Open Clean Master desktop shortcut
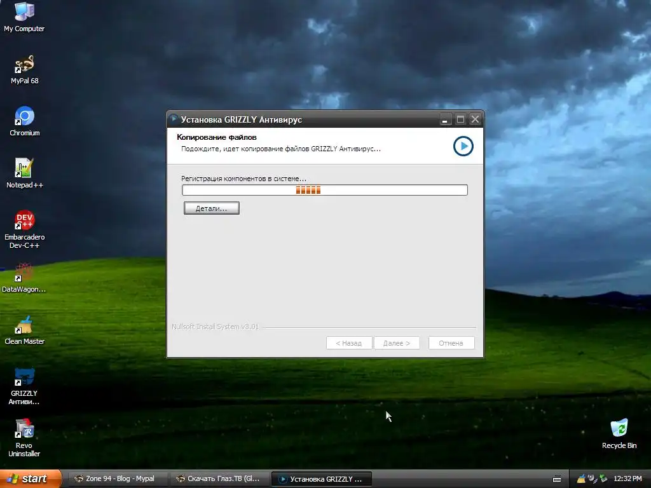651x488 pixels. (24, 330)
